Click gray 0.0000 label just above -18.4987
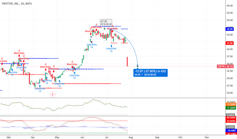Screen dimensions: 237x139 tap(230, 127)
